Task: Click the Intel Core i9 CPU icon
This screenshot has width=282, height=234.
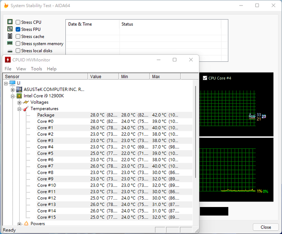Action: [19, 96]
